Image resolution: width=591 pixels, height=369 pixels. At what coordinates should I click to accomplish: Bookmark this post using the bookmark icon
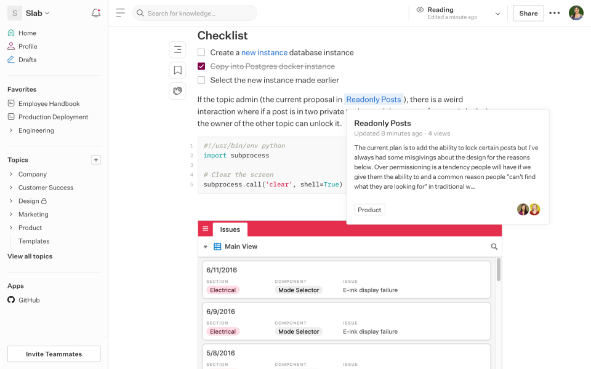tap(177, 70)
